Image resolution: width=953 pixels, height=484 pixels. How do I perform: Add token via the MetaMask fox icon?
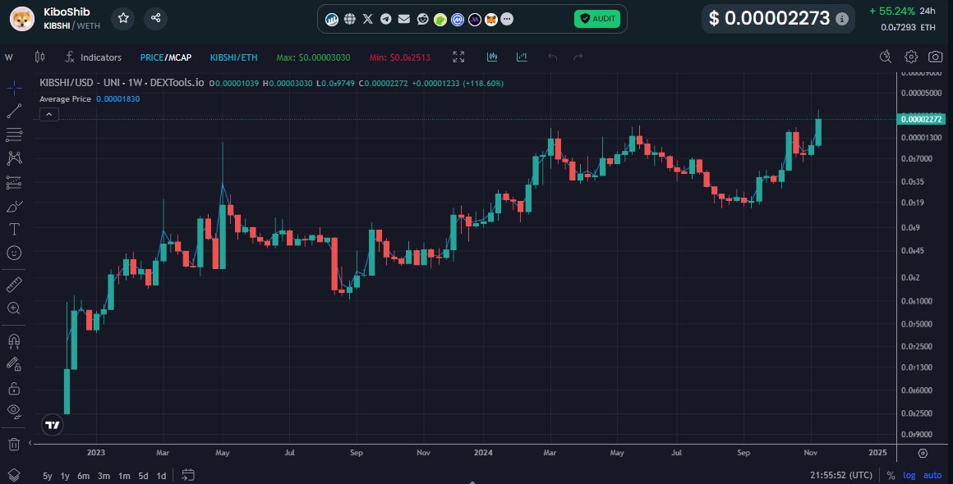point(491,20)
